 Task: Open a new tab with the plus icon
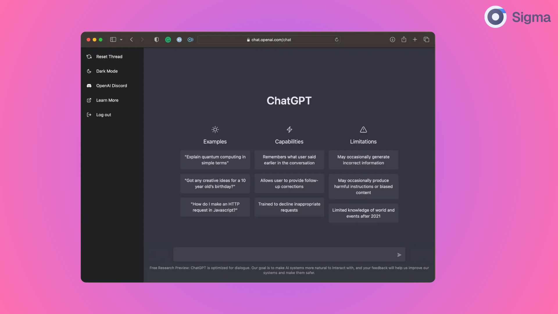[415, 40]
